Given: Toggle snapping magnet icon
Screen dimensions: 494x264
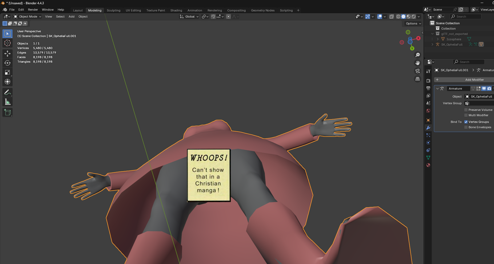Looking at the screenshot, I should click(x=213, y=16).
